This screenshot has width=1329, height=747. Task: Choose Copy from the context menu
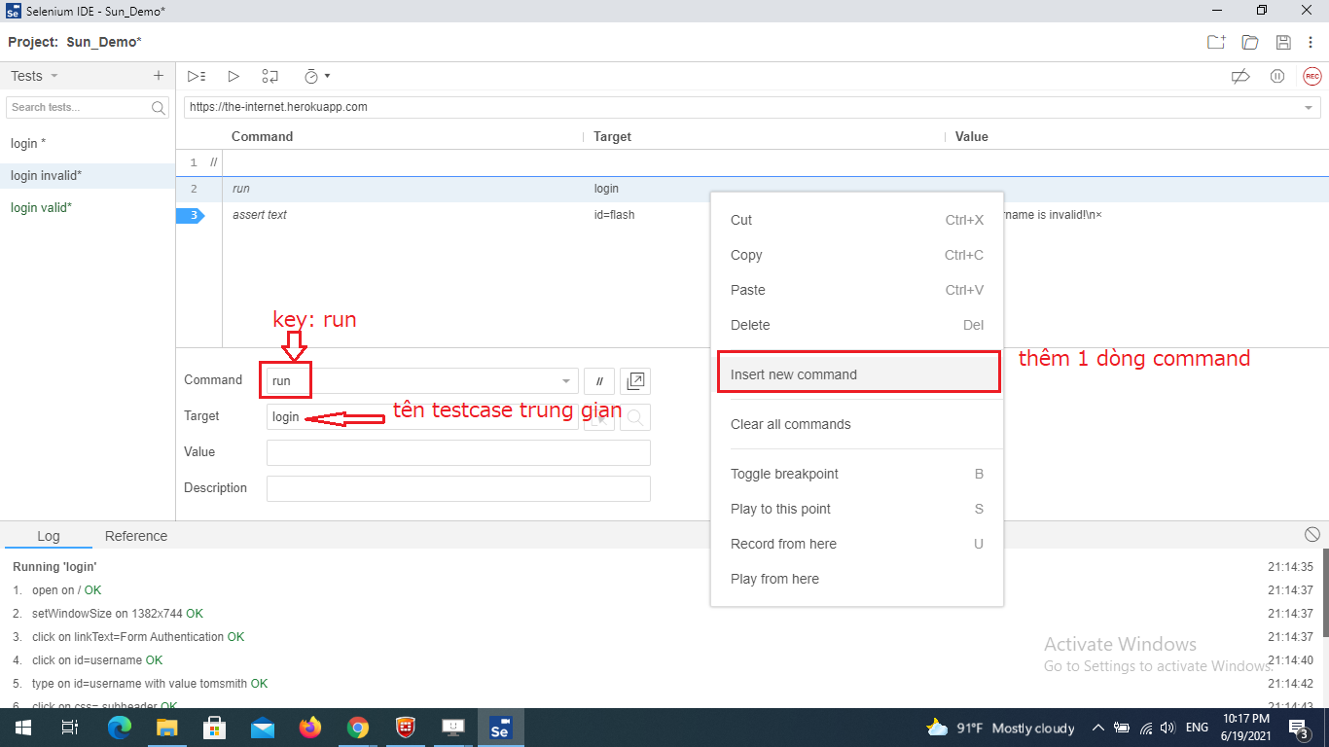coord(857,255)
